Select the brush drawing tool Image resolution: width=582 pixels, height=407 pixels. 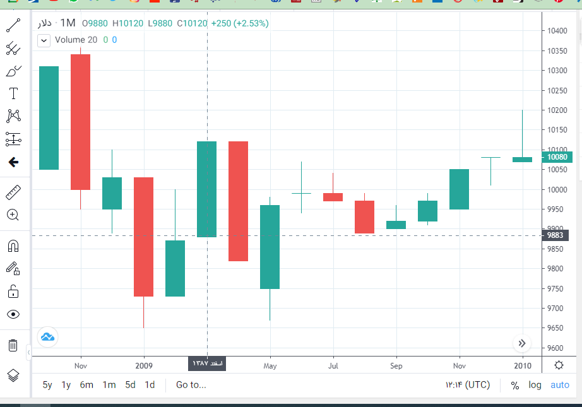[13, 71]
